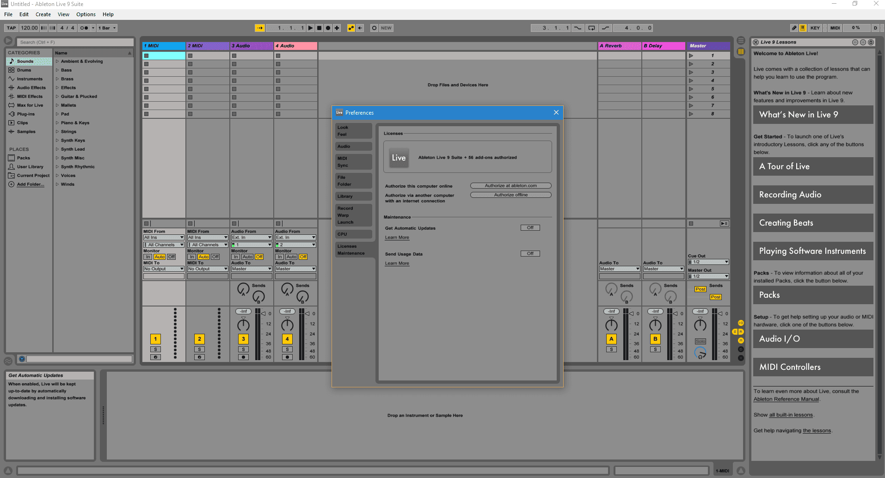Image resolution: width=885 pixels, height=478 pixels.
Task: Open Look Feel tab in Preferences
Action: tap(354, 131)
